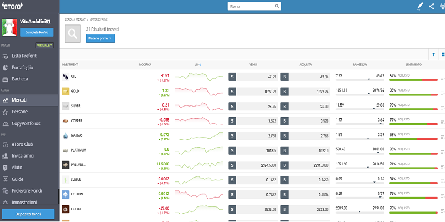Click the COPPER sell price 3.522
445x222 pixels.
pyautogui.click(x=271, y=121)
